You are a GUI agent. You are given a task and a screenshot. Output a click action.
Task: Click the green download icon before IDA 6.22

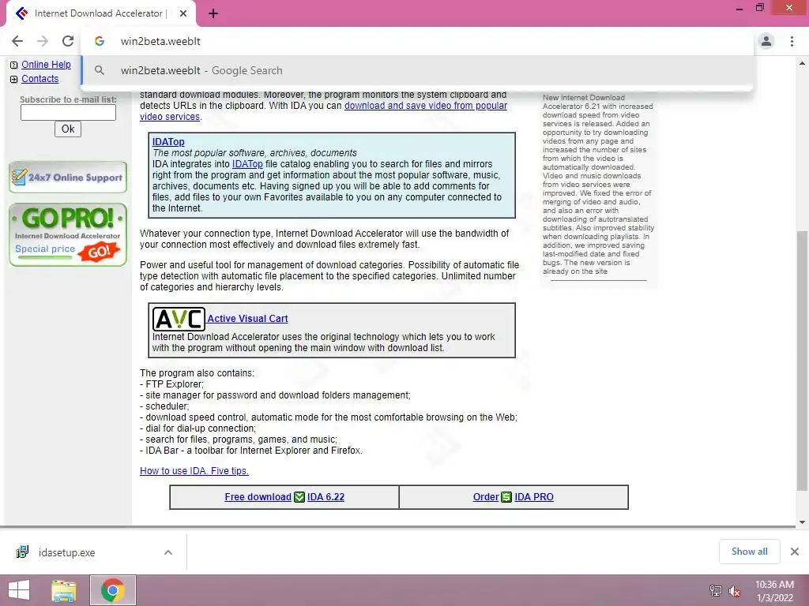coord(299,497)
